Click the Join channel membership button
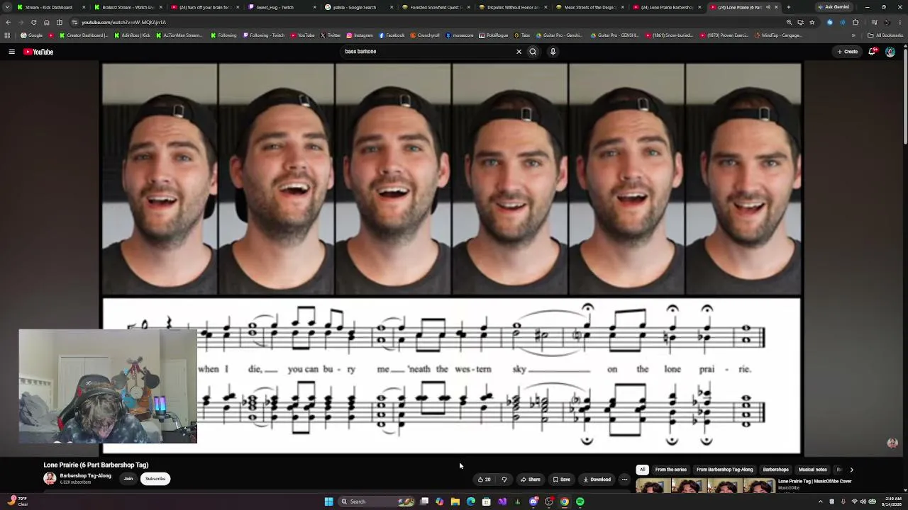This screenshot has height=510, width=908. [x=128, y=479]
